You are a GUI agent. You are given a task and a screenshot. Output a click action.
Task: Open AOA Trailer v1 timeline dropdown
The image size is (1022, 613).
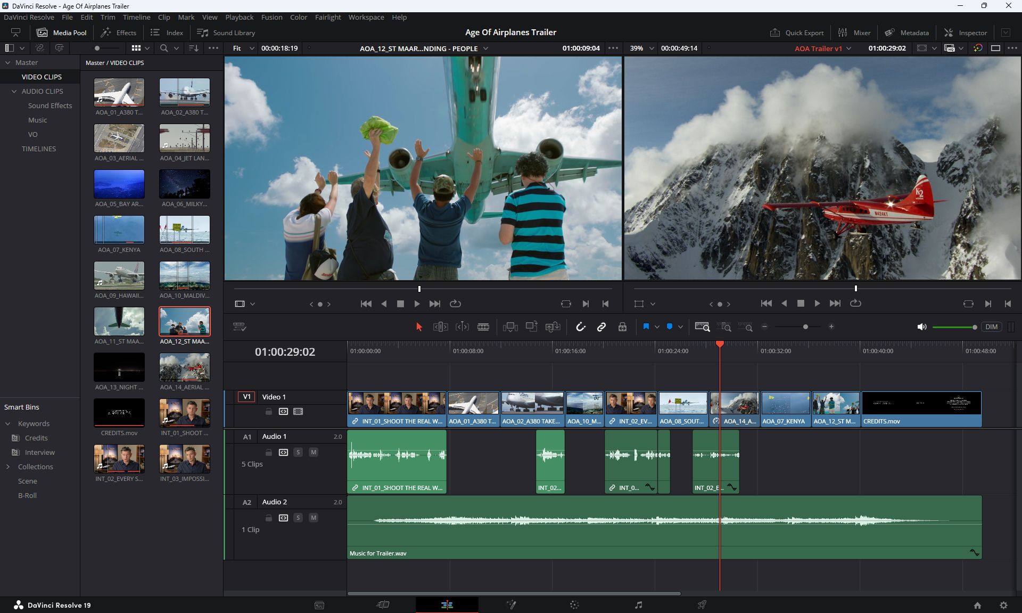tap(848, 48)
